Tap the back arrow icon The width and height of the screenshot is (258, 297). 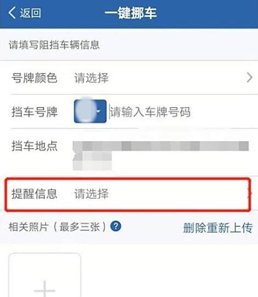click(12, 13)
